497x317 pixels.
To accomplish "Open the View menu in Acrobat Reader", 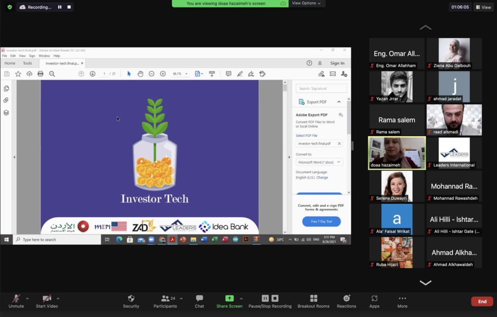I will click(x=22, y=56).
